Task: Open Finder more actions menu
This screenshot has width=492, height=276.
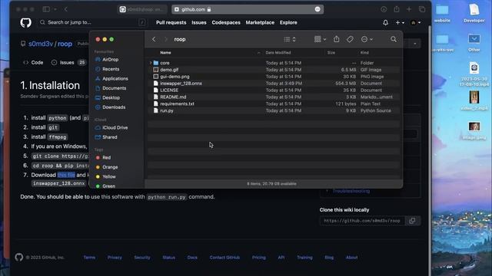Action: click(x=367, y=39)
